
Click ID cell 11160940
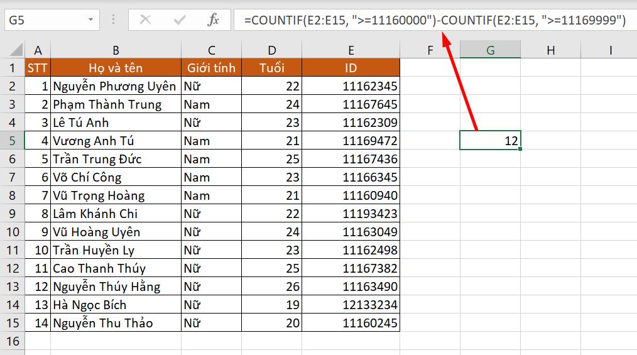coord(351,195)
